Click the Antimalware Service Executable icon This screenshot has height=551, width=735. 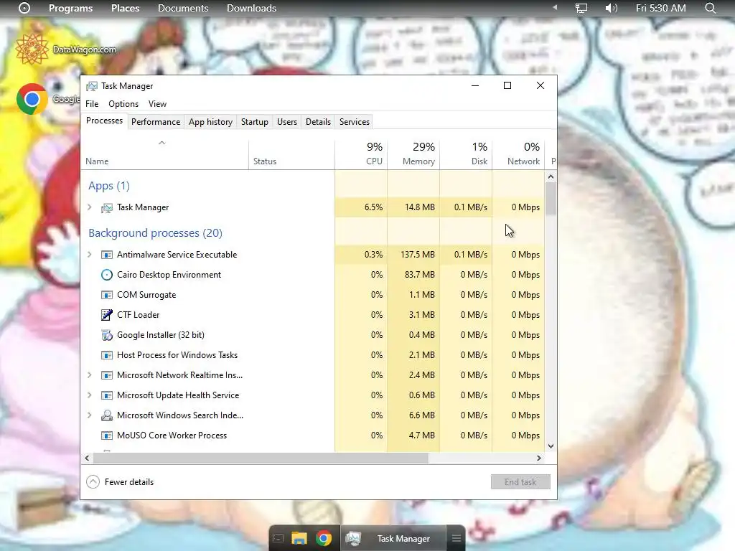107,255
